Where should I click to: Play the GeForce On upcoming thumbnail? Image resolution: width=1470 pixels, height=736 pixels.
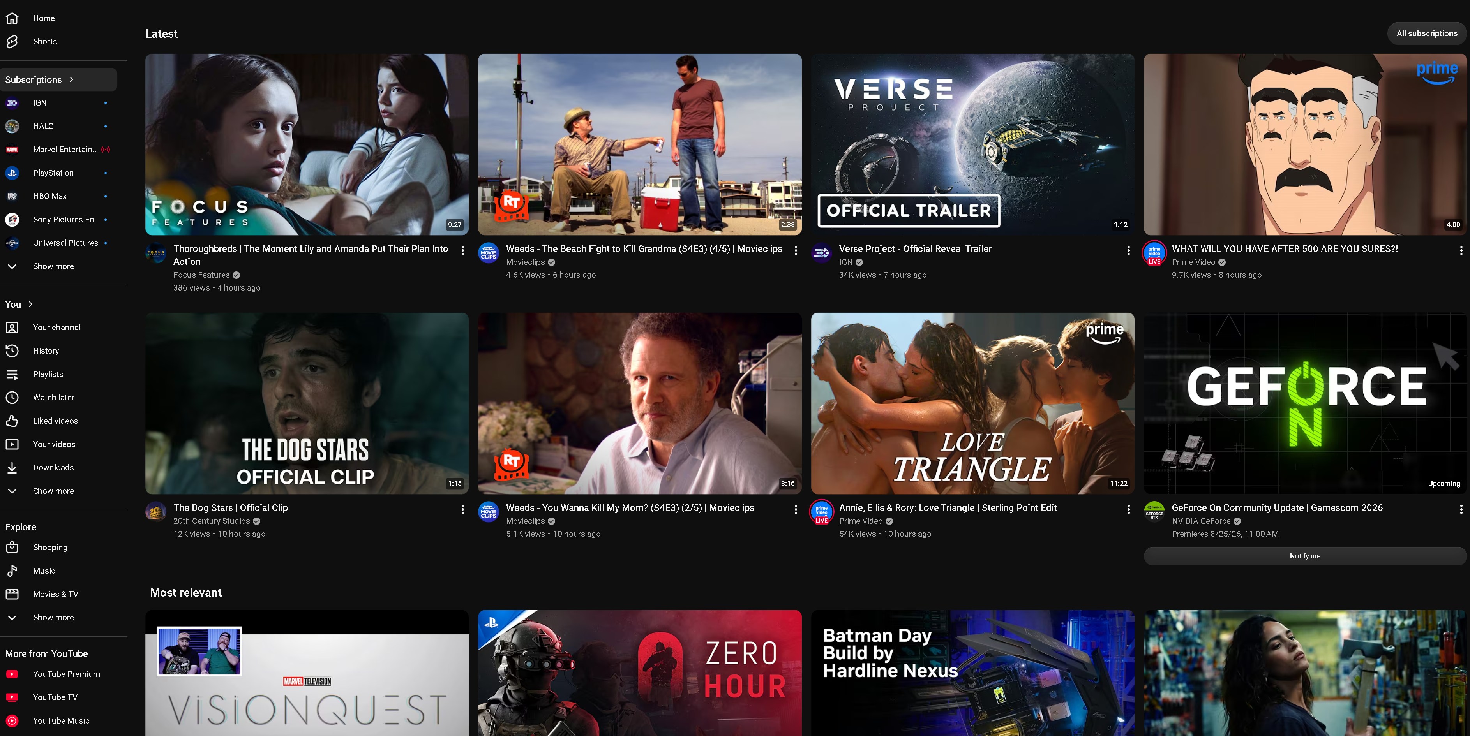pyautogui.click(x=1305, y=403)
